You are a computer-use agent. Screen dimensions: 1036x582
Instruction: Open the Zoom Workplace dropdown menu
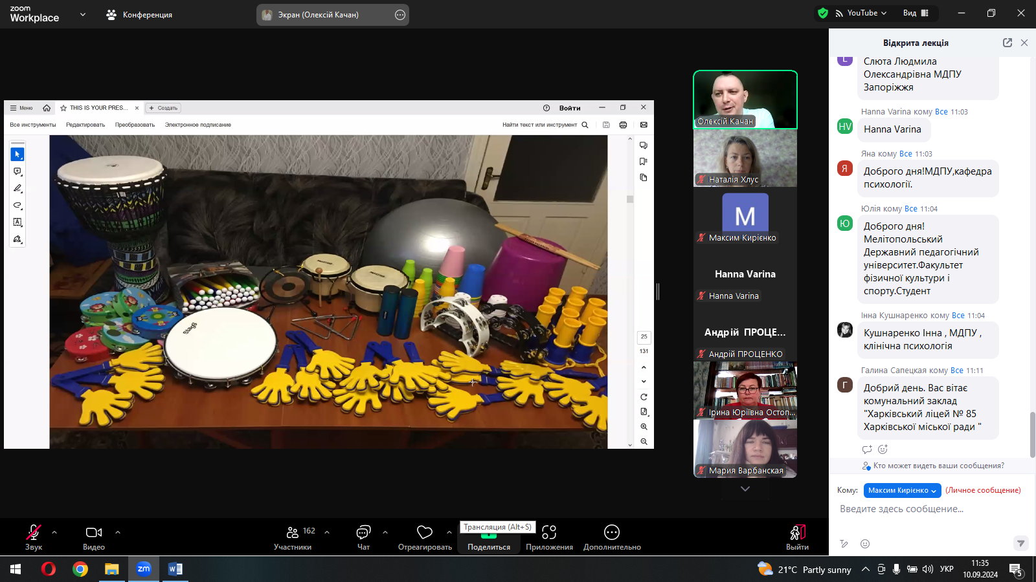coord(83,14)
